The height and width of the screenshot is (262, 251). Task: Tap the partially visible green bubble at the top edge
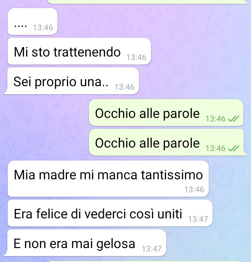(x=147, y=2)
